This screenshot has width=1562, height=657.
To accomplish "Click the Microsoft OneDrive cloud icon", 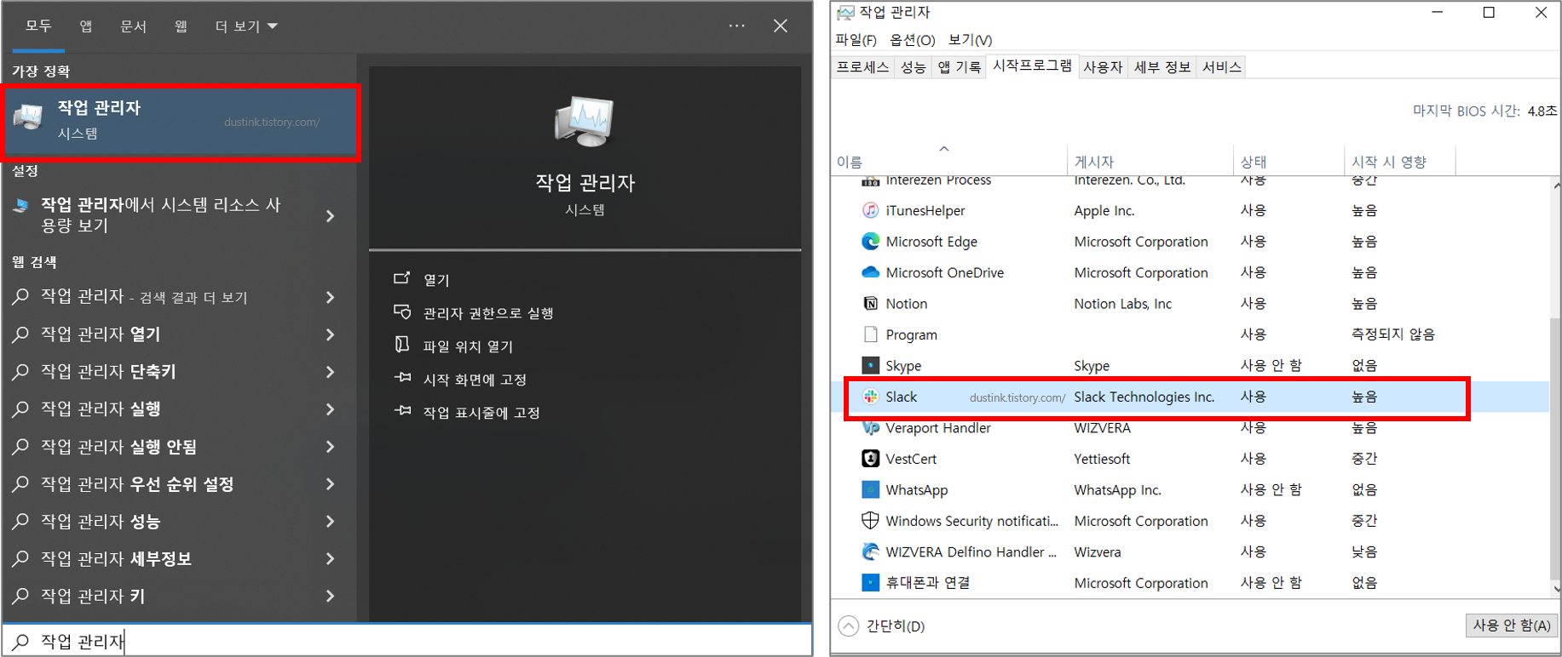I will tap(870, 272).
